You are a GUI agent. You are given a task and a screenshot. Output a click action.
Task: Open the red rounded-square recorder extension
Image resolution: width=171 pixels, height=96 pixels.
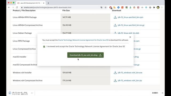click(x=138, y=7)
